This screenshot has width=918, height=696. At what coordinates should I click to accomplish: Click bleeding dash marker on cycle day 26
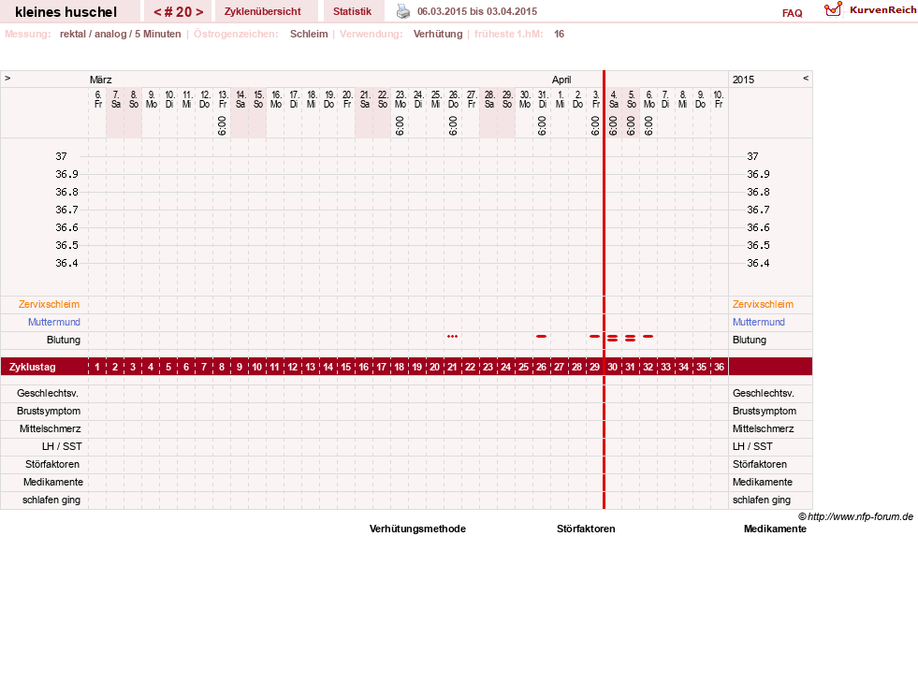(x=541, y=337)
